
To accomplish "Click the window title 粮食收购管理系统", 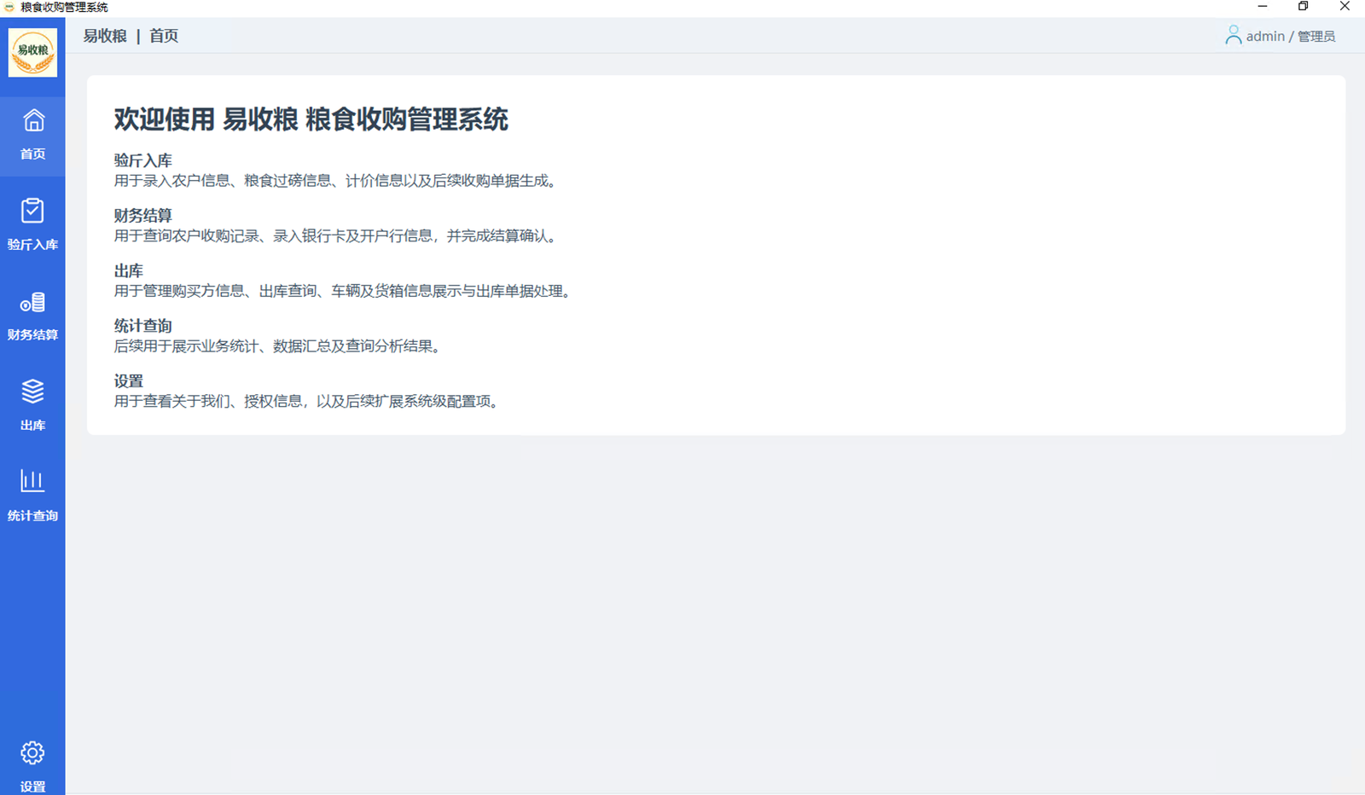I will coord(64,7).
